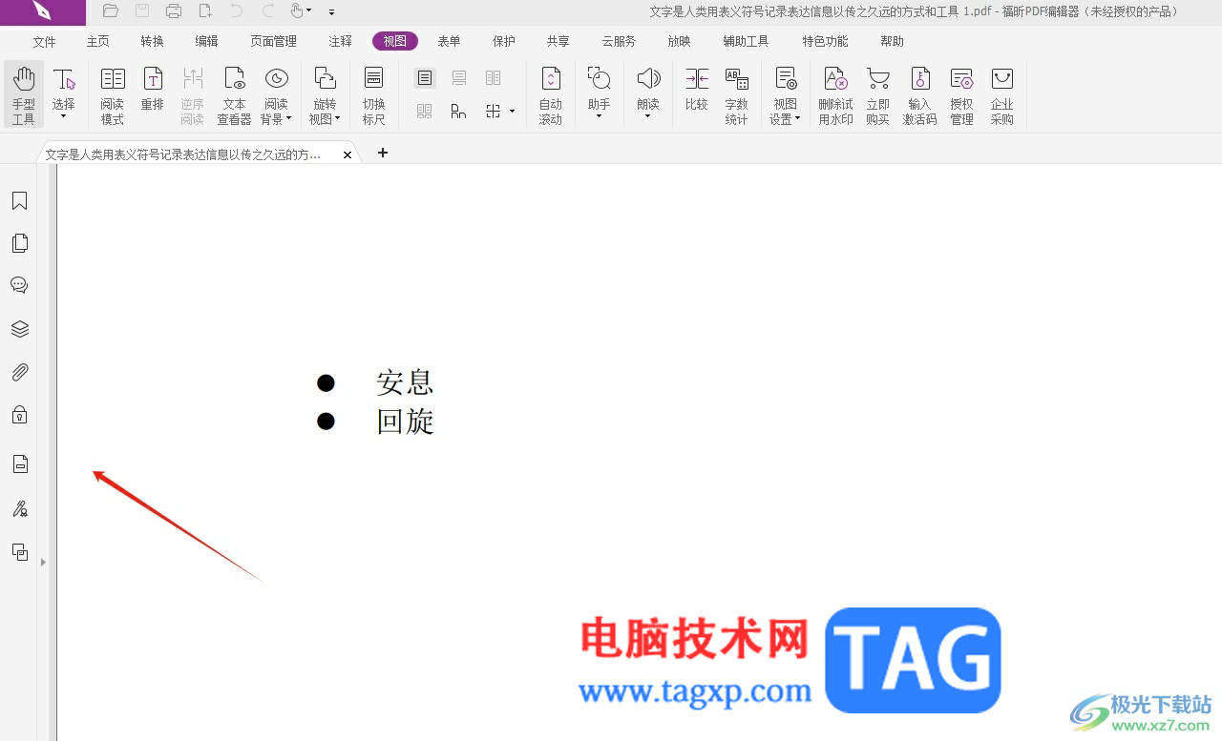Viewport: 1222px width, 741px height.
Task: Click the document page icon in the sidebar
Action: pos(19,464)
